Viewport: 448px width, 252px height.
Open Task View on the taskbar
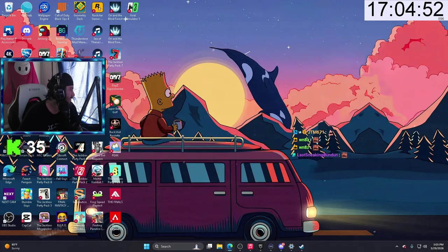tap(209, 246)
